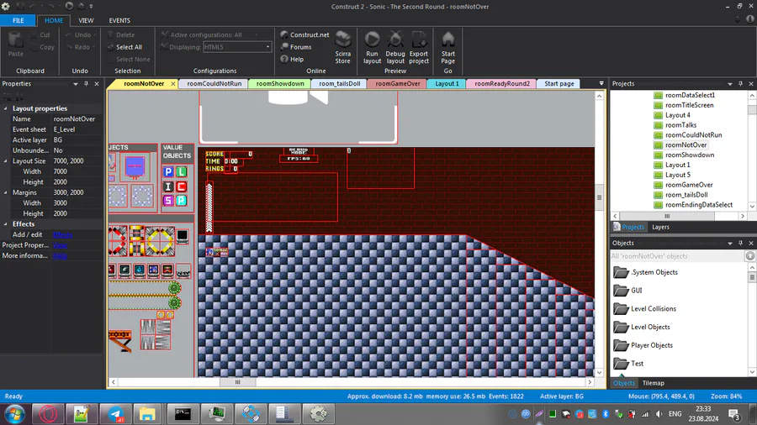This screenshot has width=757, height=425.
Task: Open the Objects panel options dropdown
Action: point(730,244)
